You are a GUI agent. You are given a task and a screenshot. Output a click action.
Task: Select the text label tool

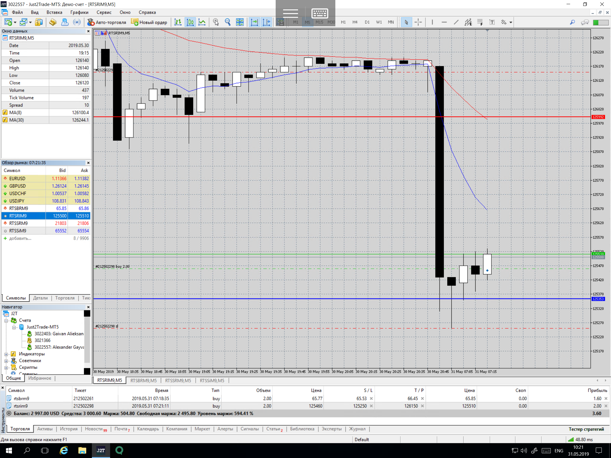click(492, 22)
